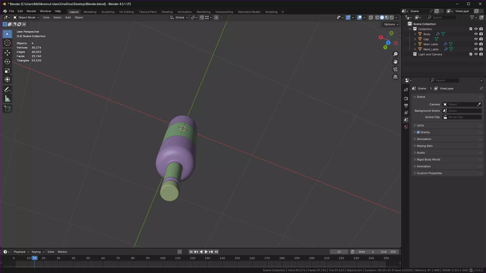Open the Render menu
Viewport: 486px width, 273px height.
pos(31,11)
